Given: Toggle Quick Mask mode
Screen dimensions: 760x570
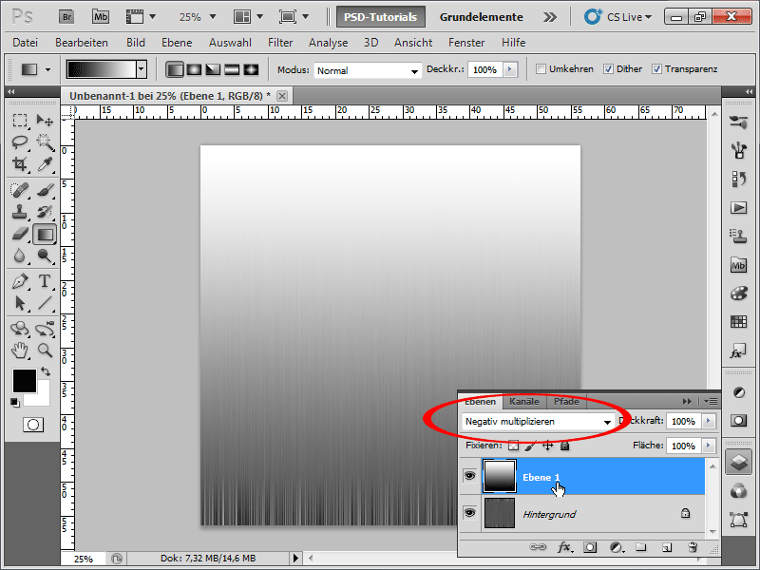Looking at the screenshot, I should [33, 425].
